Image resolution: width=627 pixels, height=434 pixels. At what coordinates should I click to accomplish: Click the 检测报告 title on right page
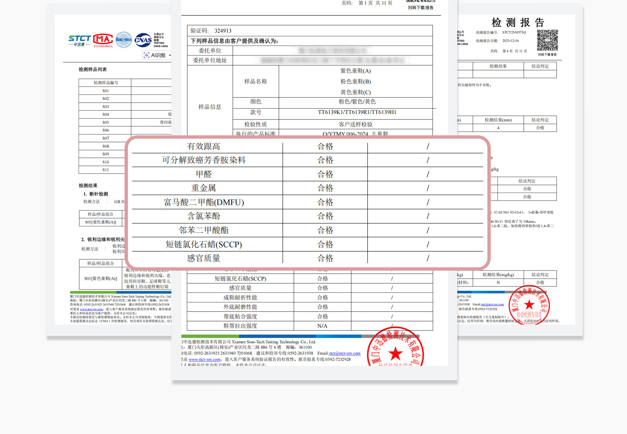click(x=517, y=22)
